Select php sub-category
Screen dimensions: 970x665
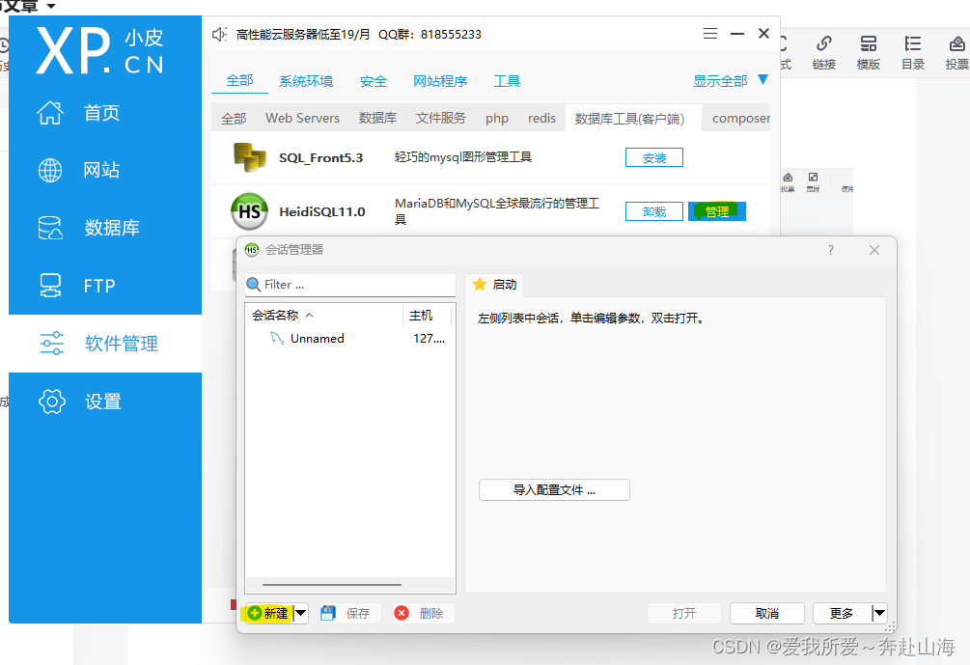497,118
